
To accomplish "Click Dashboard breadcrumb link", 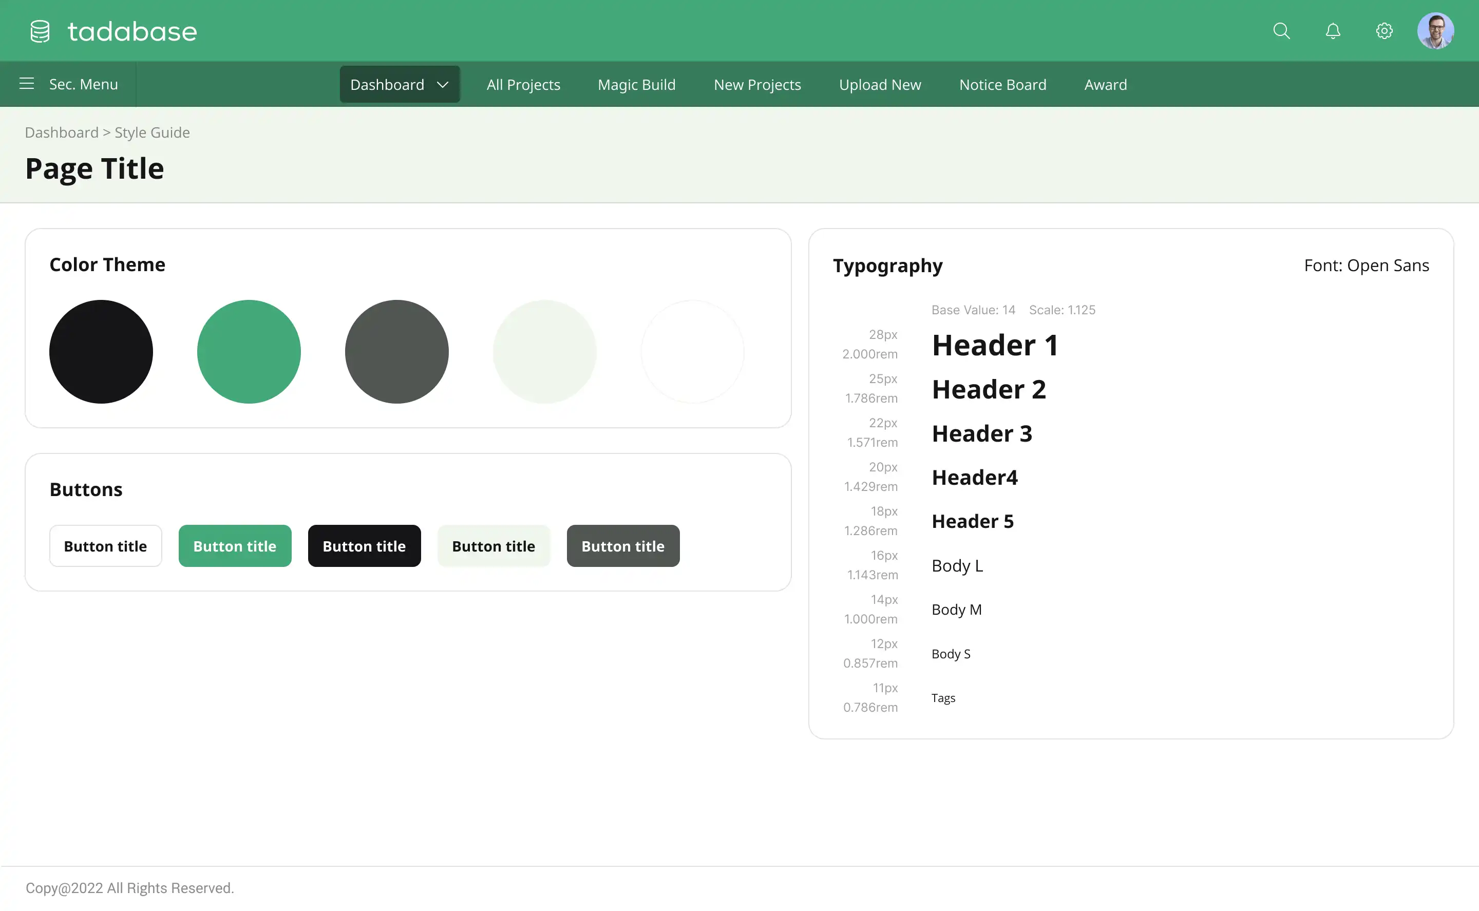I will pyautogui.click(x=62, y=132).
